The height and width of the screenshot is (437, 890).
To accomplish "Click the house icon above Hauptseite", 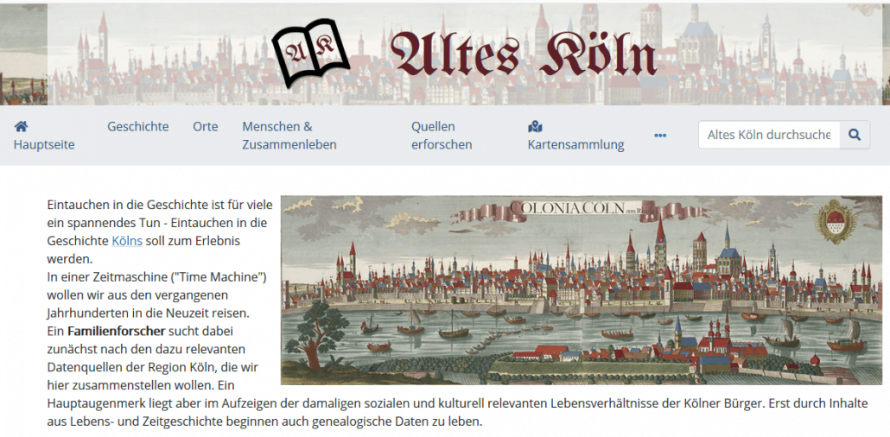I will [21, 126].
